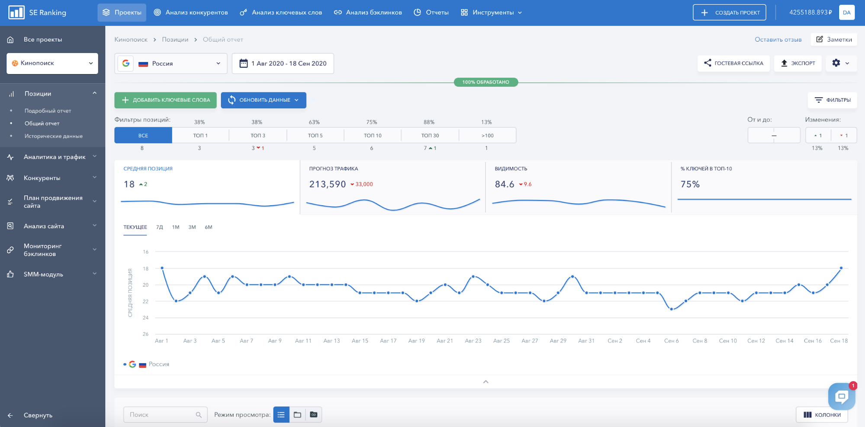Open the Кинопоиск project dropdown
This screenshot has width=865, height=427.
(52, 63)
